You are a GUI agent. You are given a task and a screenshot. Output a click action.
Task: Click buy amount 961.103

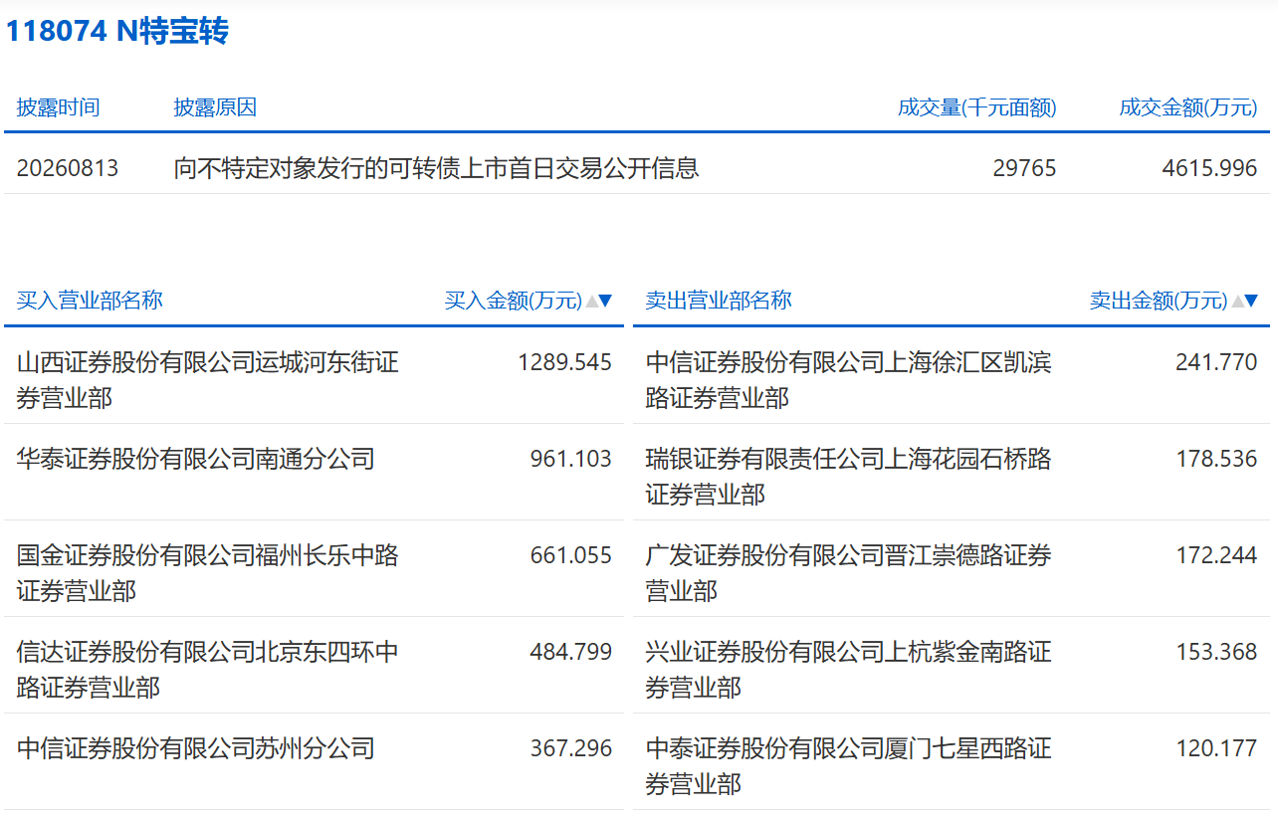(571, 459)
